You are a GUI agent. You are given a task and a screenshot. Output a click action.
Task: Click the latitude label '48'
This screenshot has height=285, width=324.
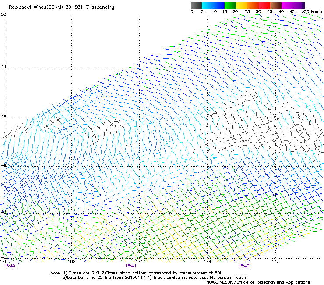point(4,67)
